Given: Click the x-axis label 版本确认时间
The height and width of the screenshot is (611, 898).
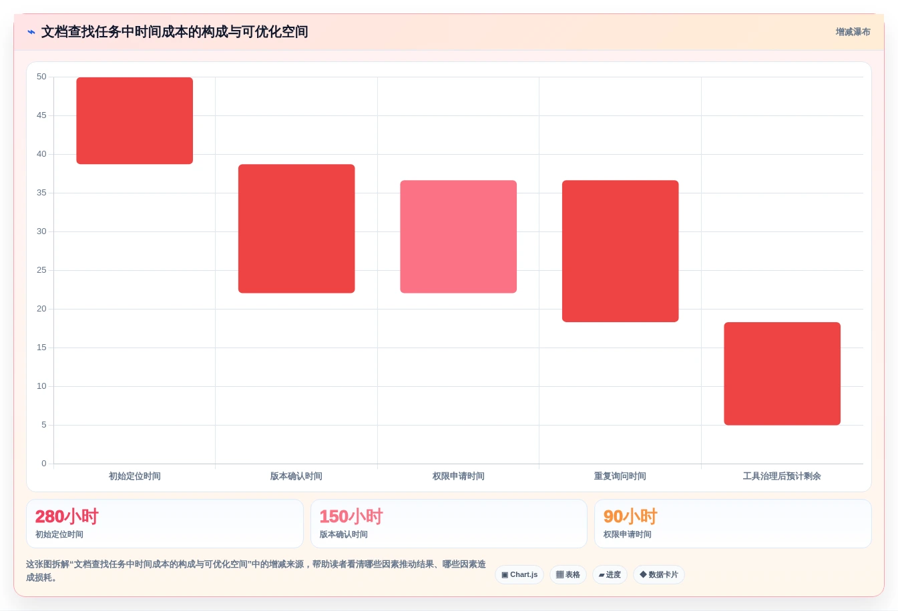Looking at the screenshot, I should (296, 476).
